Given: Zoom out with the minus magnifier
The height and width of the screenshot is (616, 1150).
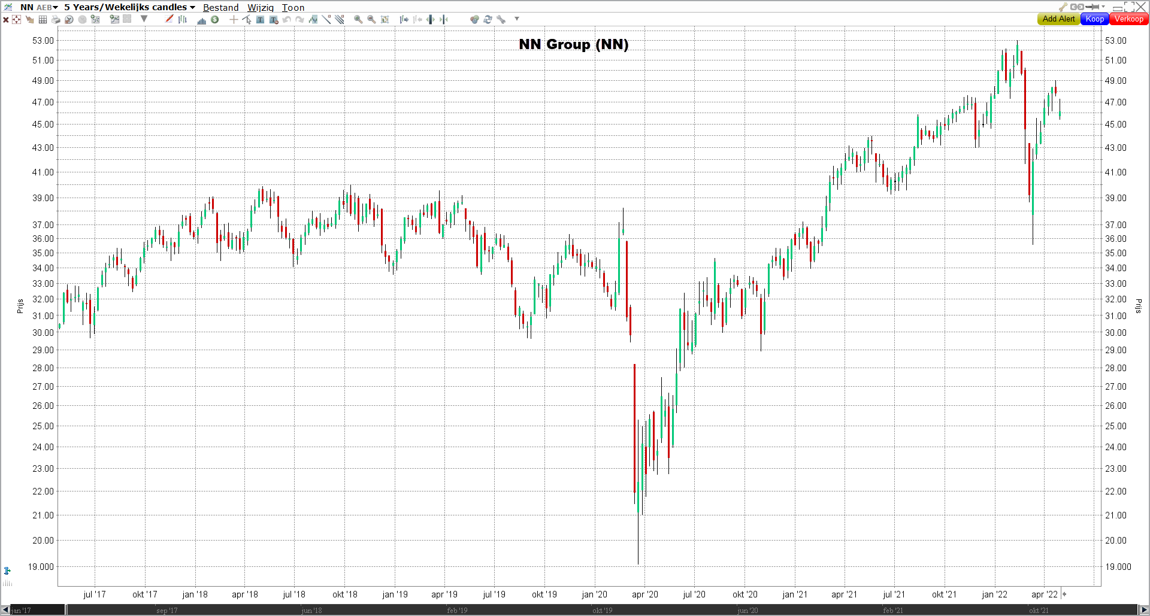Looking at the screenshot, I should tap(371, 20).
